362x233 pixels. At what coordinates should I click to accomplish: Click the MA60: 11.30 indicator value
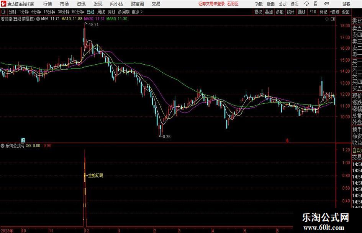[x=117, y=19]
